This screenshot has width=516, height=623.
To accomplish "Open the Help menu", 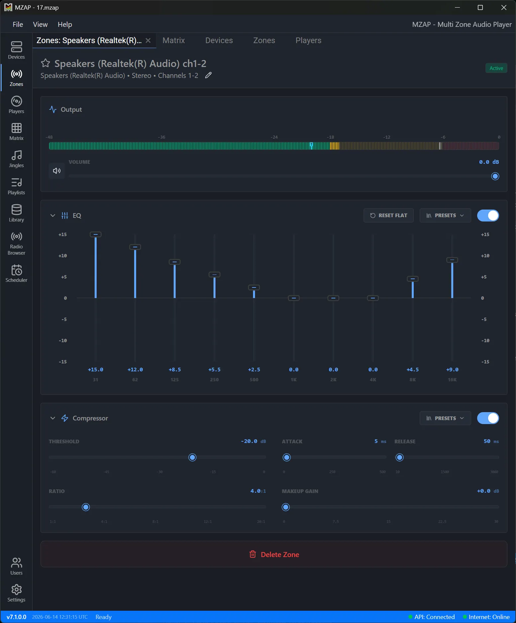I will coord(65,25).
